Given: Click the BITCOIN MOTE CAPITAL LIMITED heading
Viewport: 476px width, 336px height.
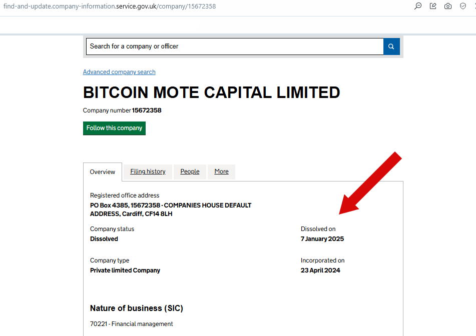Looking at the screenshot, I should click(x=211, y=92).
